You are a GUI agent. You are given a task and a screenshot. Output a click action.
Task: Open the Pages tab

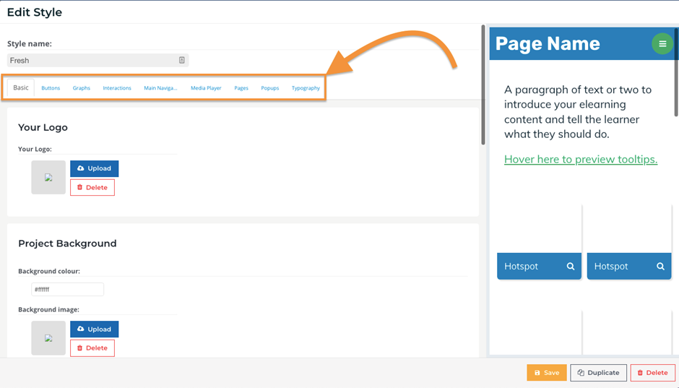click(x=241, y=88)
